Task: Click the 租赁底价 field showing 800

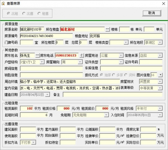Action: pos(102,108)
